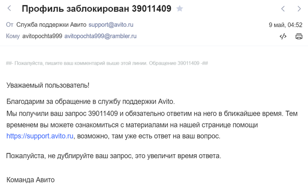The width and height of the screenshot is (308, 196).
Task: Click the date 9 май, 04:52
Action: tap(286, 25)
